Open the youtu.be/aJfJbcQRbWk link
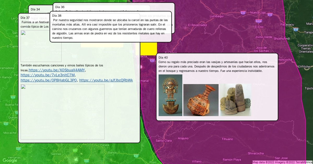 tap(106, 80)
